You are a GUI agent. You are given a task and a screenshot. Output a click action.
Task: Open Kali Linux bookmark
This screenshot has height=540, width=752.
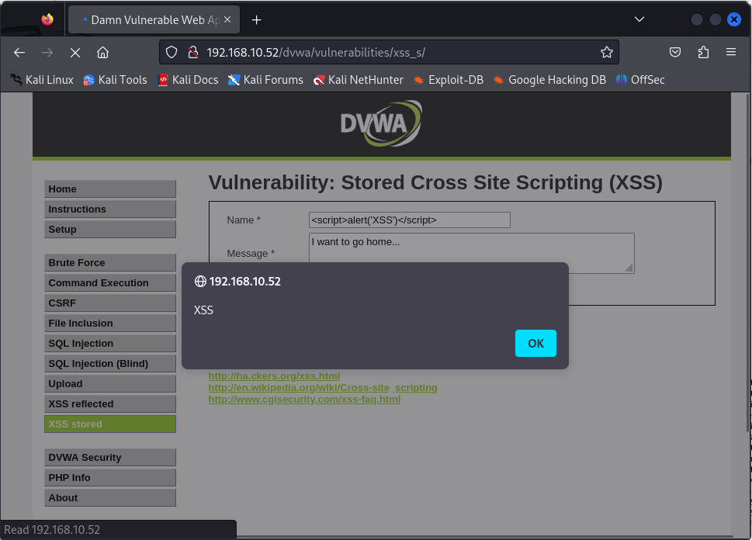coord(42,80)
